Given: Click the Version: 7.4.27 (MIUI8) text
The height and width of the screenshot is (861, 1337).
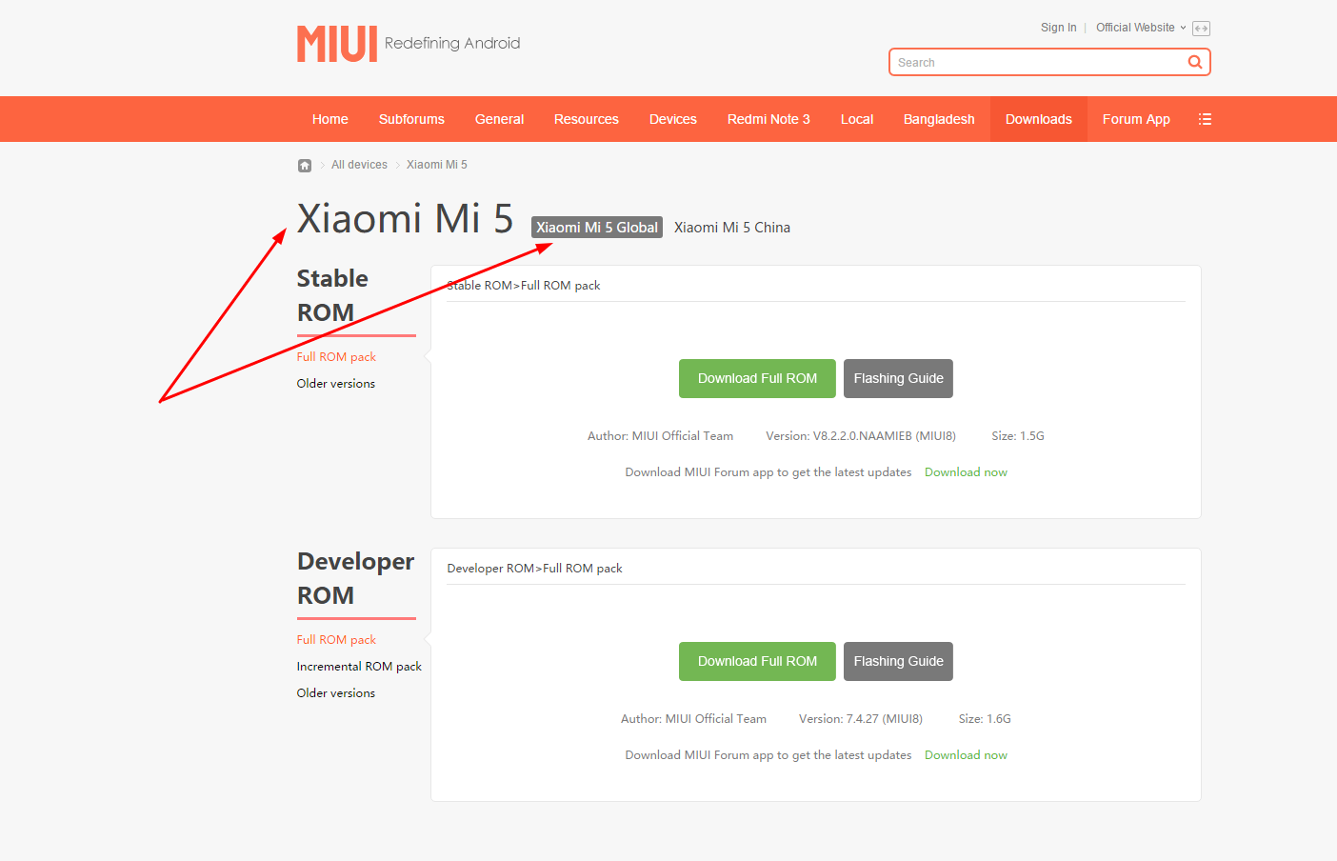Looking at the screenshot, I should click(861, 719).
